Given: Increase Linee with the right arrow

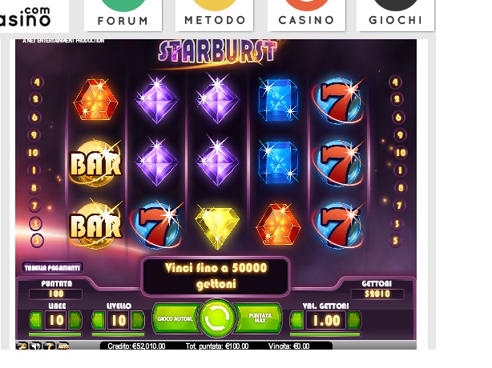Looking at the screenshot, I should [75, 320].
